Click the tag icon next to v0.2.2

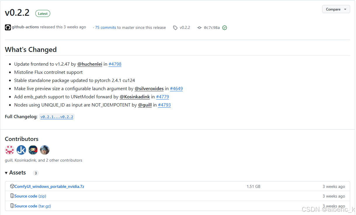pos(175,28)
